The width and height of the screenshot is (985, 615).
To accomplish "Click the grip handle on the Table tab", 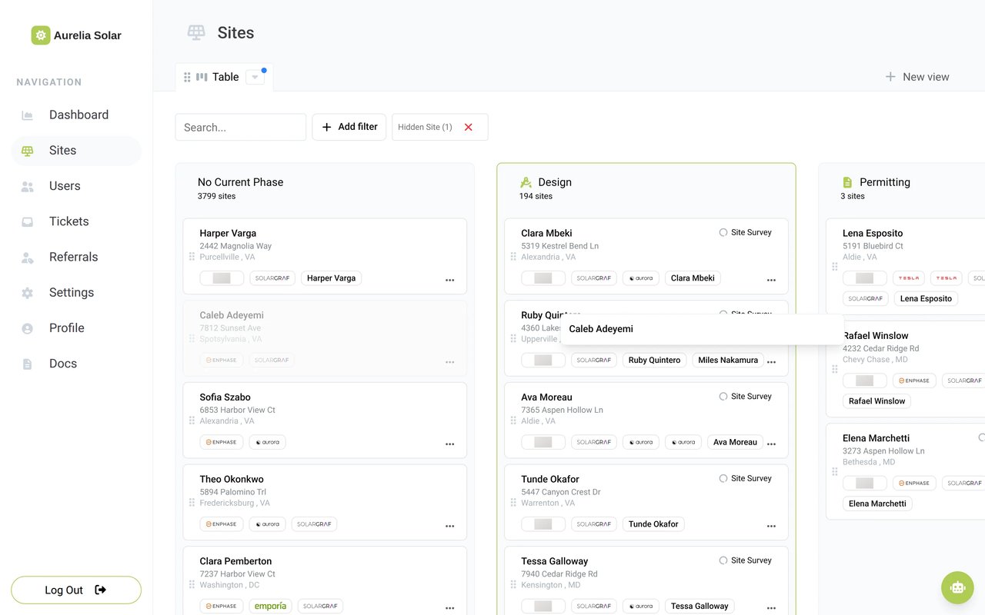I will point(187,77).
